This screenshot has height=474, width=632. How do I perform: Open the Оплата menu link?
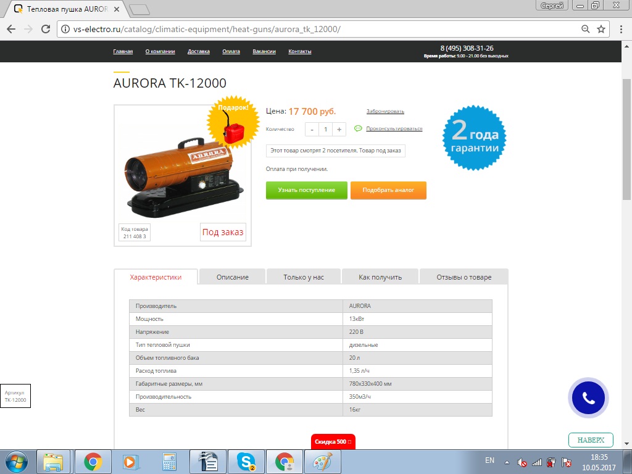click(231, 51)
